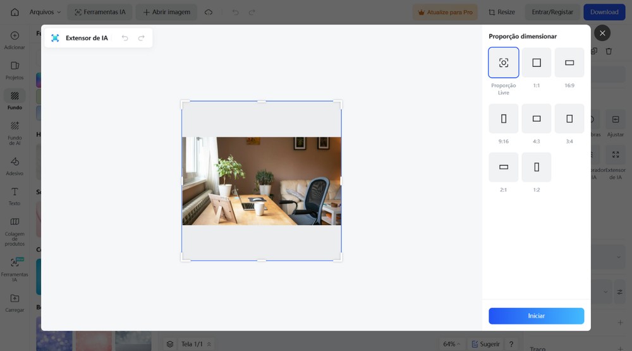This screenshot has width=632, height=351.
Task: Click top-center handle of expansion frame
Action: pos(262,102)
